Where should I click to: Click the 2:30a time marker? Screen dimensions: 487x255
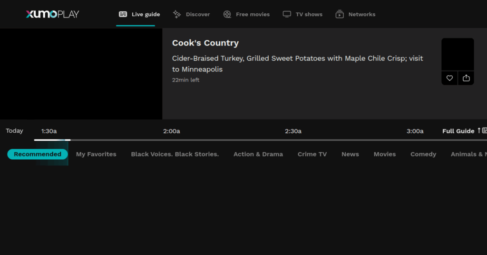293,131
